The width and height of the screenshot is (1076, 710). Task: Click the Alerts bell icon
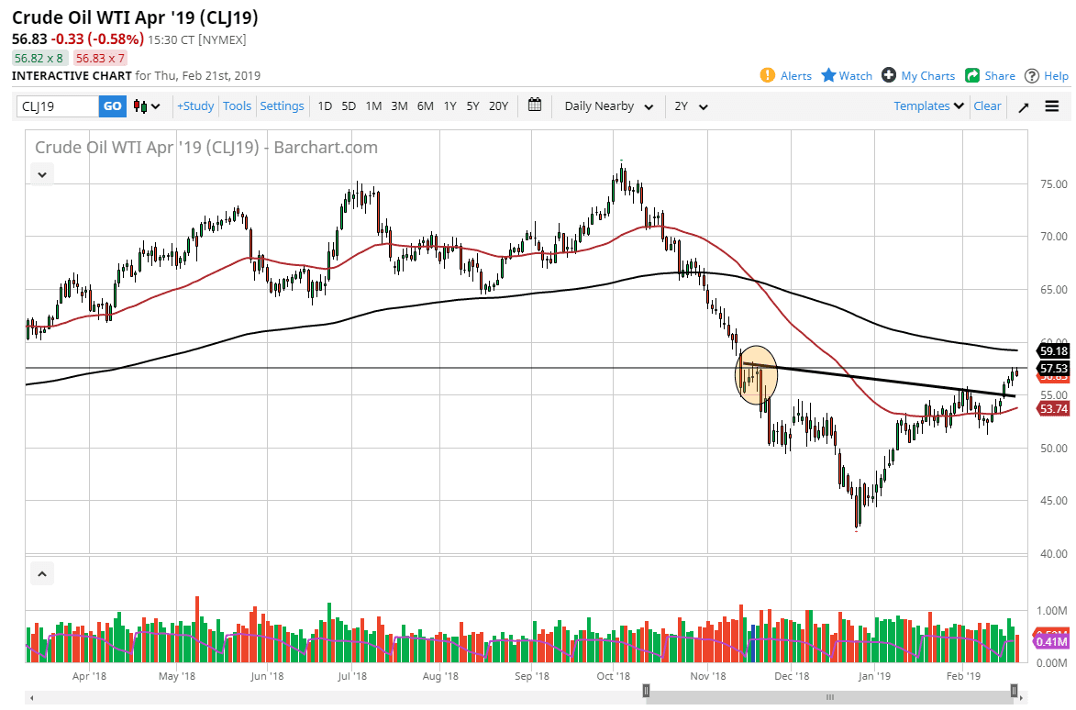[768, 75]
